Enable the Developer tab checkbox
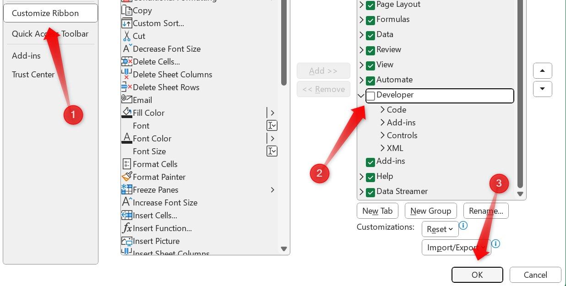 click(x=370, y=96)
